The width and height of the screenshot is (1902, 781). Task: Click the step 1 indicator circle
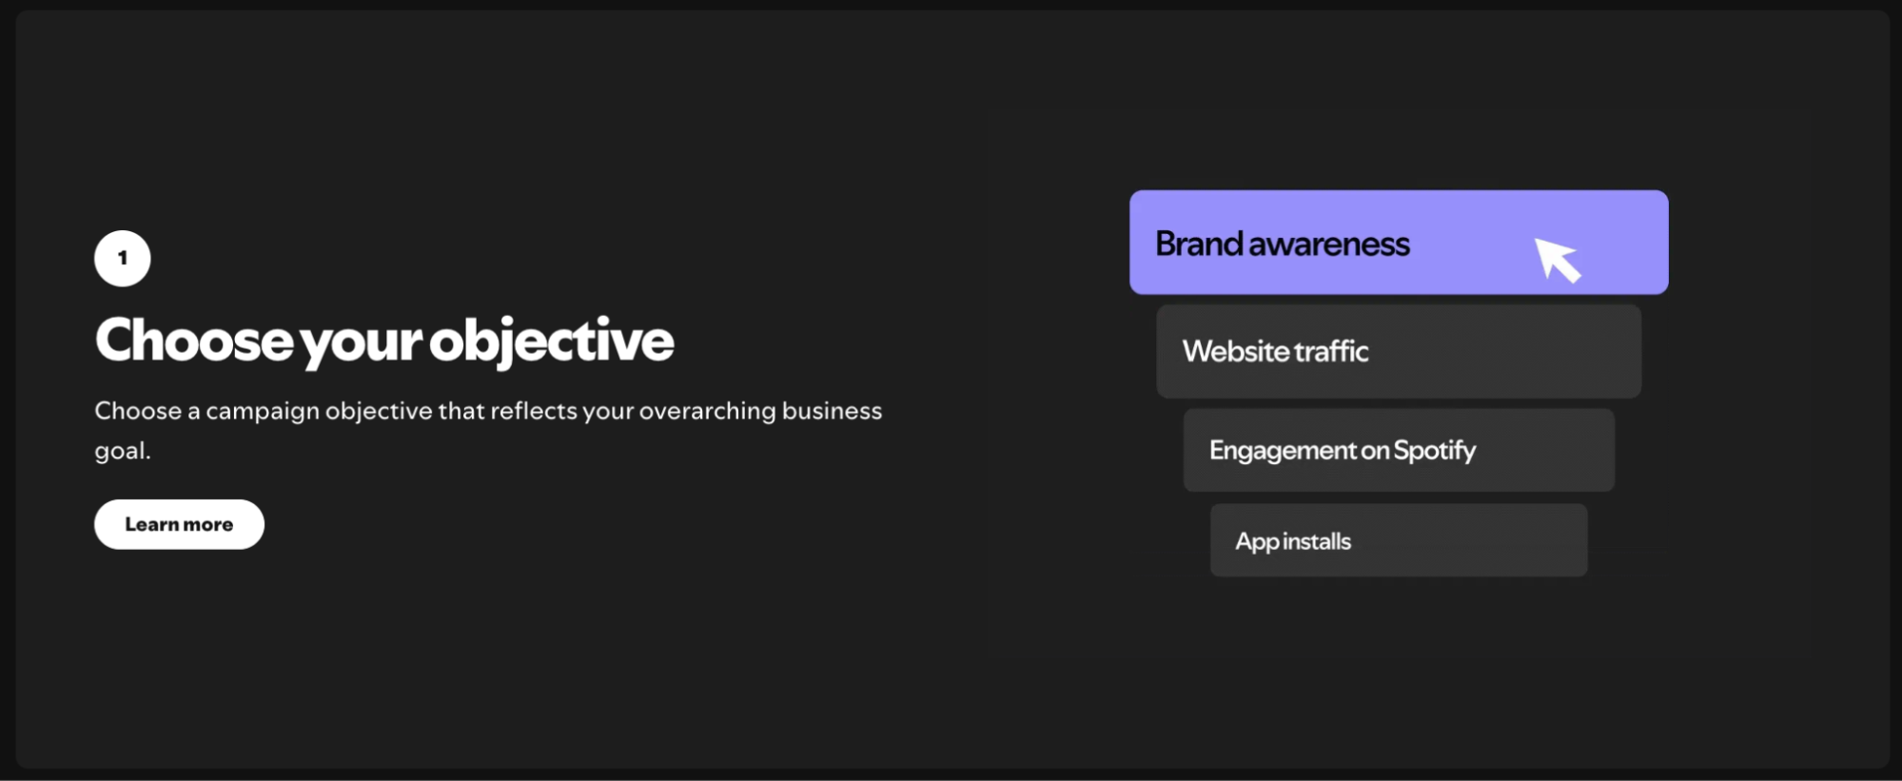[122, 257]
